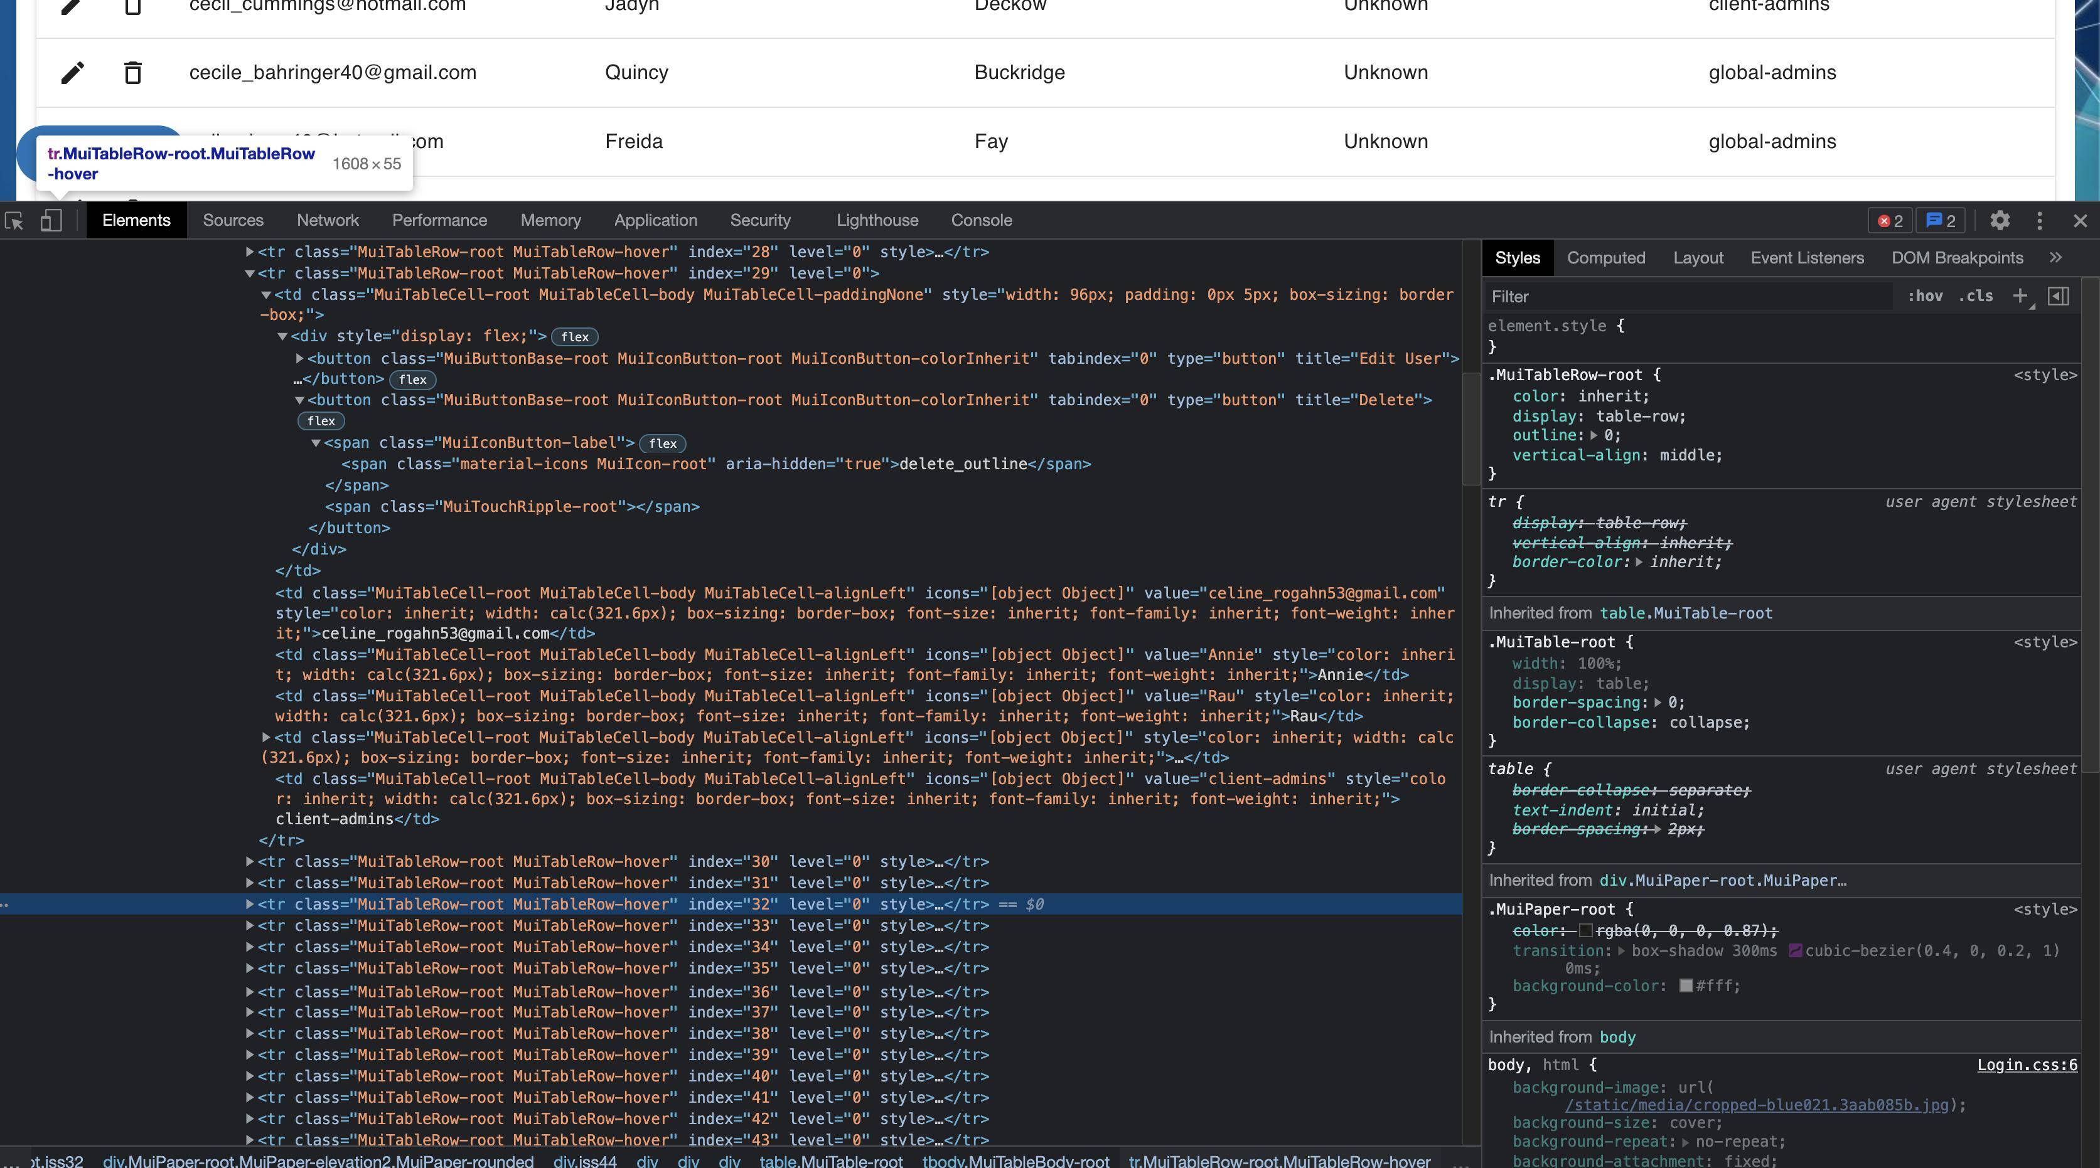Screen dimensions: 2100x1168
Task: Open the Security tab
Action: tap(761, 221)
